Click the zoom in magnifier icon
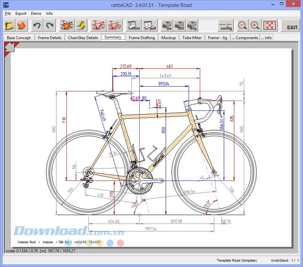Image resolution: width=303 pixels, height=267 pixels. point(255,25)
